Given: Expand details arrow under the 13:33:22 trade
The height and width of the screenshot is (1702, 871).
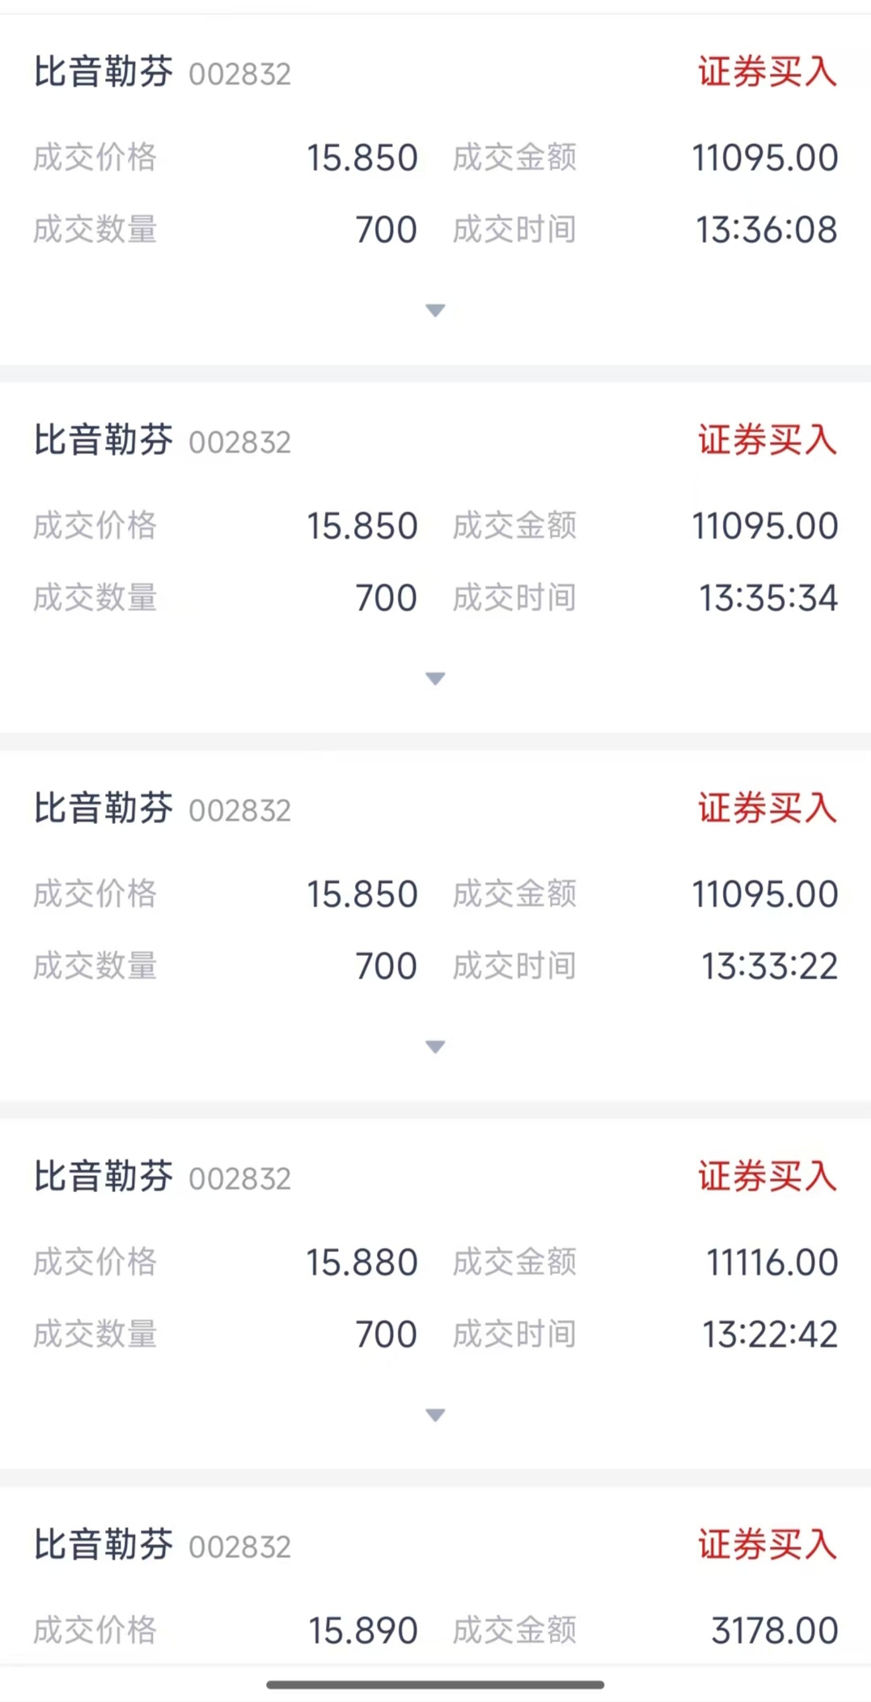Looking at the screenshot, I should coord(435,1046).
